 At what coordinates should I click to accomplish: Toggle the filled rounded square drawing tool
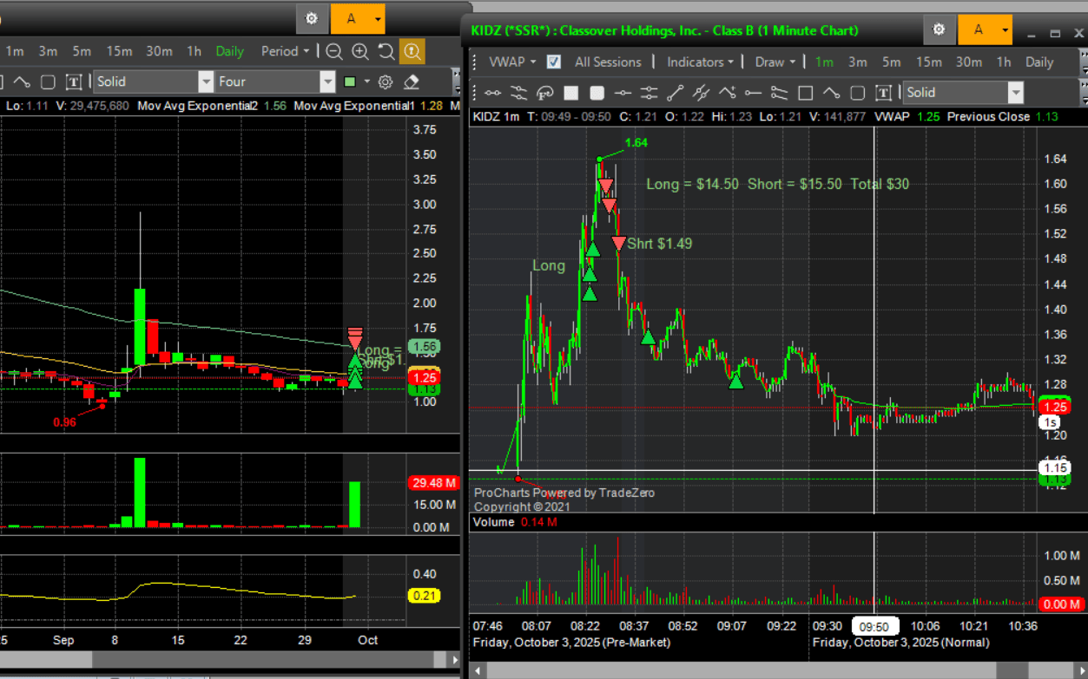coord(597,93)
